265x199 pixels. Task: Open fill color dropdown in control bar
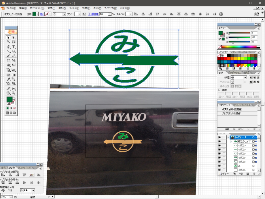pos(37,14)
